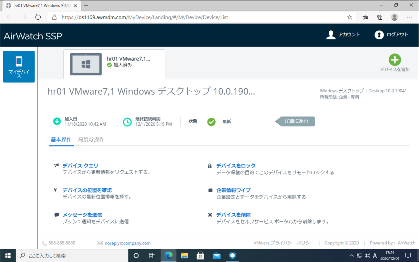Image resolution: width=419 pixels, height=262 pixels.
Task: Click Windows Start button
Action: (8, 256)
